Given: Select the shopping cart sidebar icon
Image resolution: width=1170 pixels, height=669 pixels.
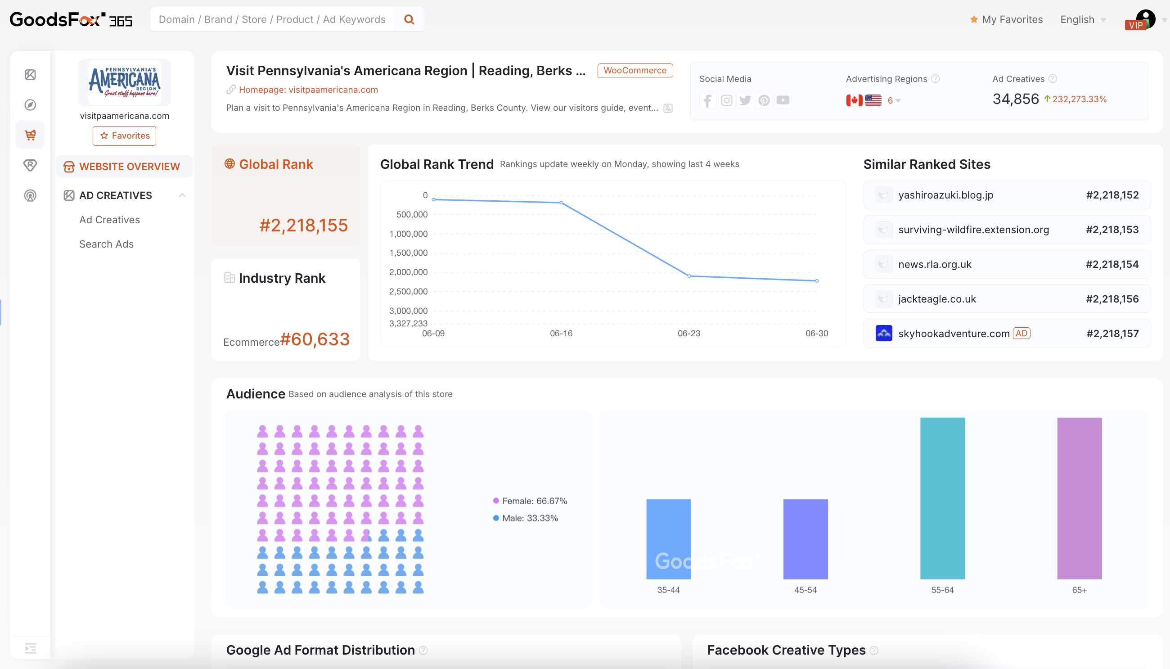Looking at the screenshot, I should [x=30, y=135].
